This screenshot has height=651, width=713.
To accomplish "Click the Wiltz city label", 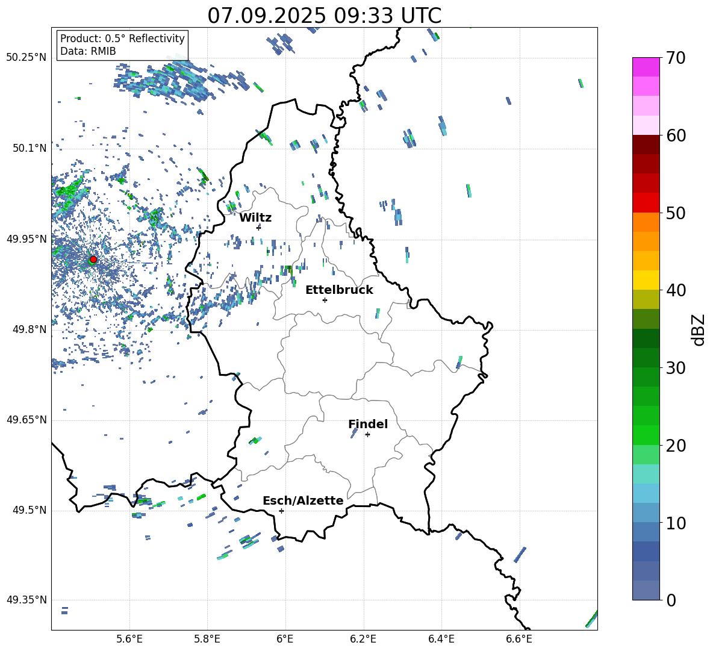I will [x=255, y=218].
